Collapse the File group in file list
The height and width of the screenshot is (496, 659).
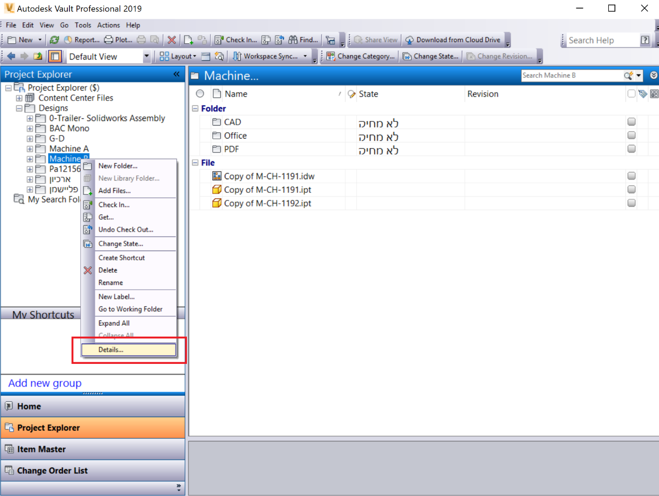pos(195,162)
